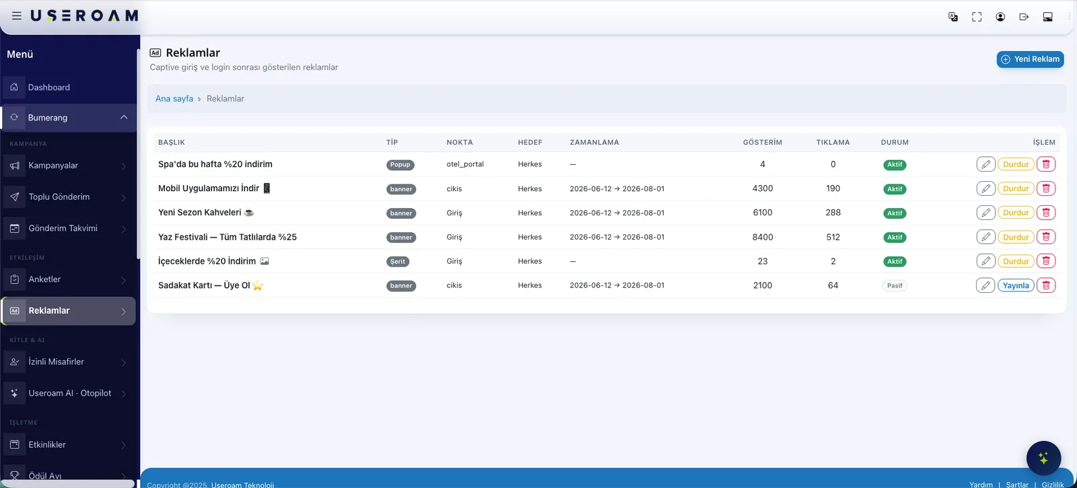Open Gönderim Takvimi menu item
The width and height of the screenshot is (1077, 488).
(69, 228)
